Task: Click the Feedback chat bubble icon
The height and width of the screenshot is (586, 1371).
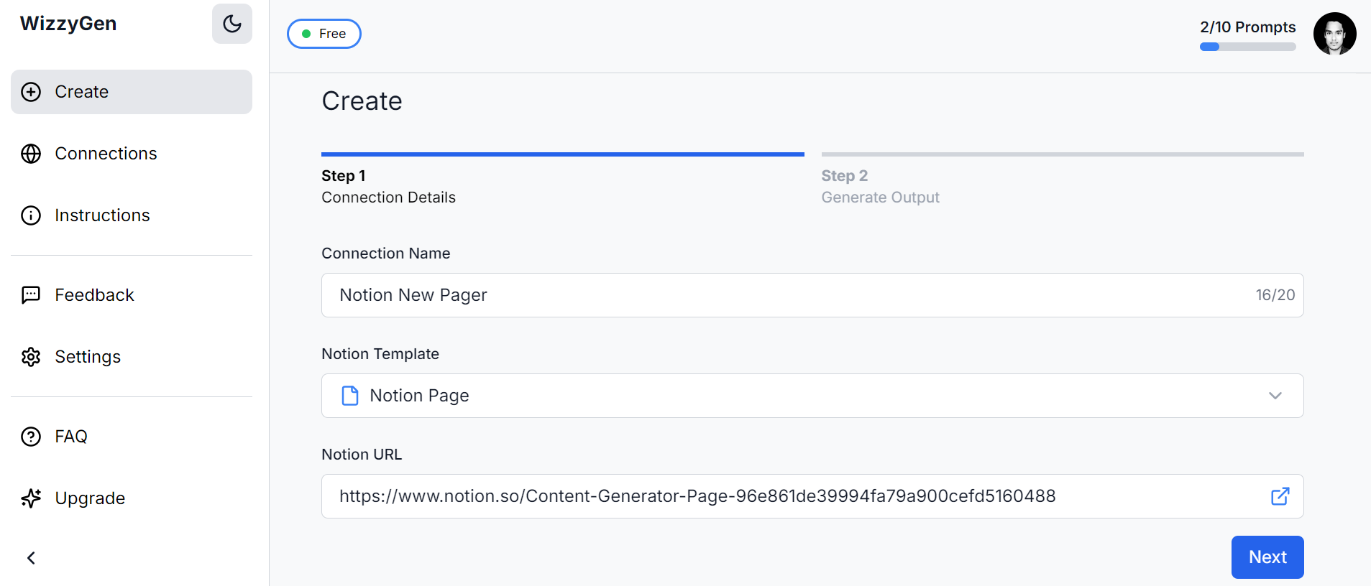Action: 31,295
